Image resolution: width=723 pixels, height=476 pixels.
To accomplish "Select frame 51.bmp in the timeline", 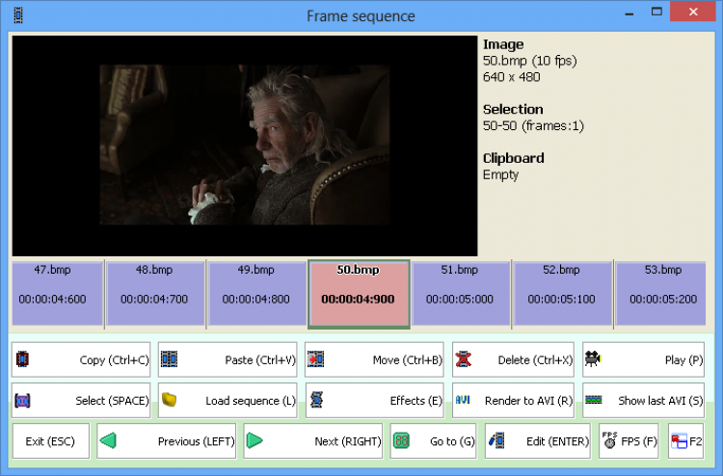I will pyautogui.click(x=461, y=294).
